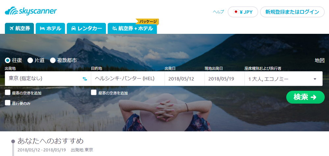Click the パッケージ badge label
329x156 pixels.
[x=148, y=21]
